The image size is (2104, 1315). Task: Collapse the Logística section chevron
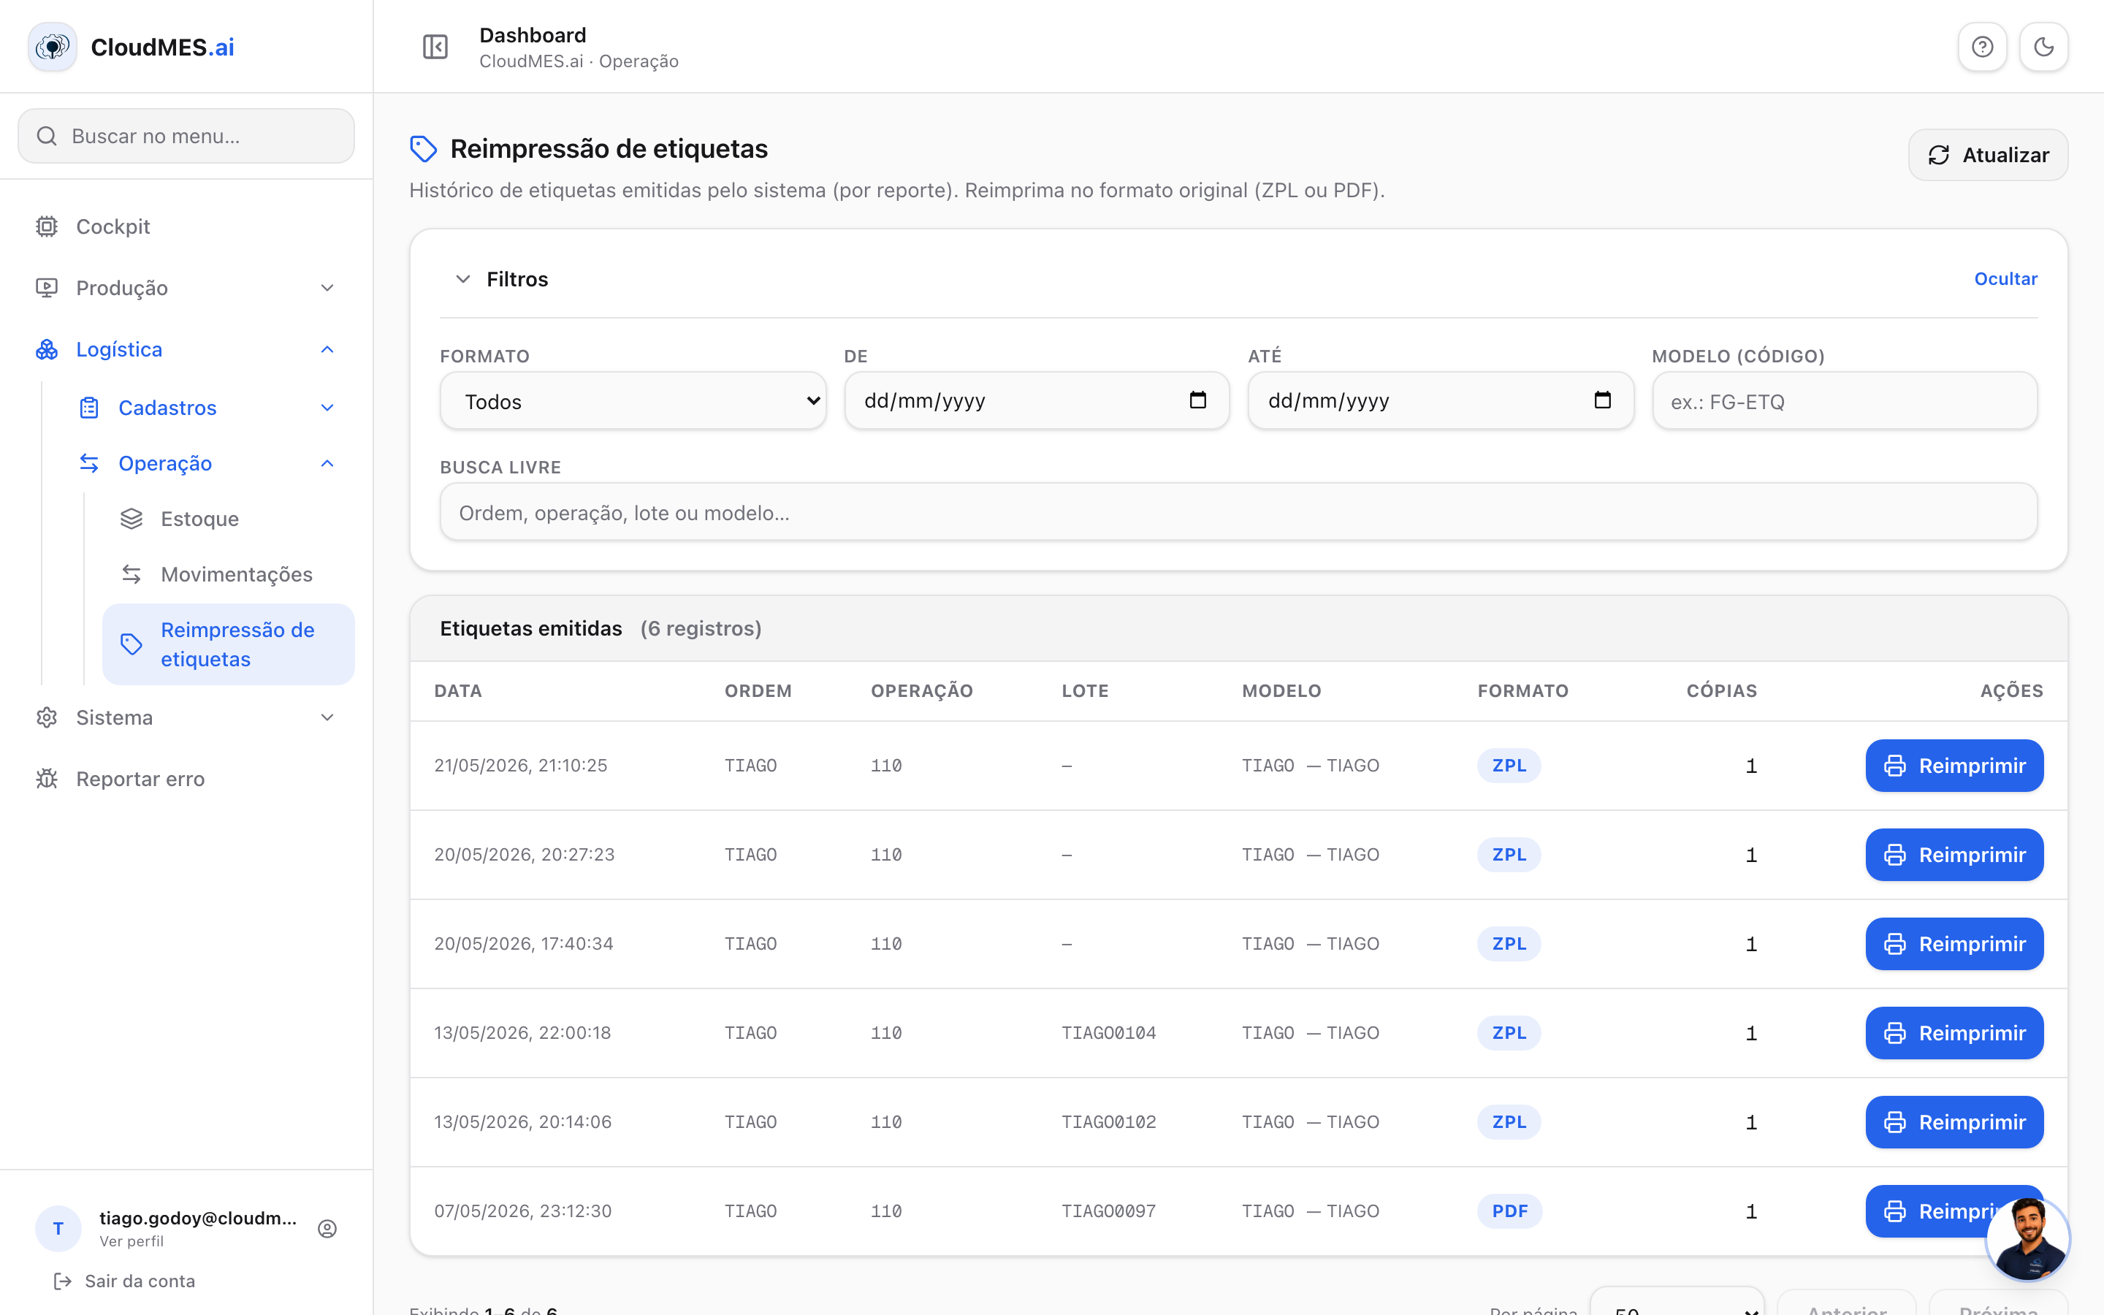coord(327,350)
